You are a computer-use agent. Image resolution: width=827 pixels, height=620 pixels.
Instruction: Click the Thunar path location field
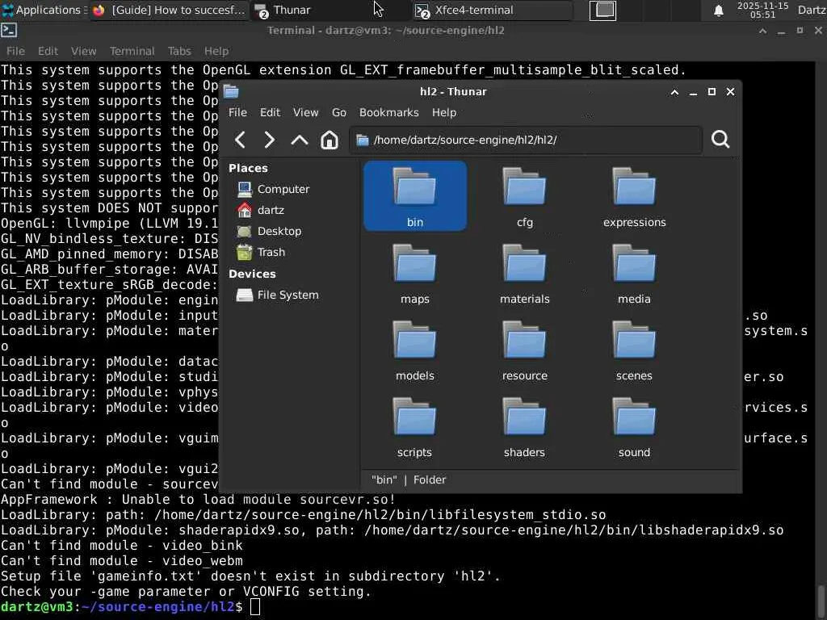[x=526, y=140]
